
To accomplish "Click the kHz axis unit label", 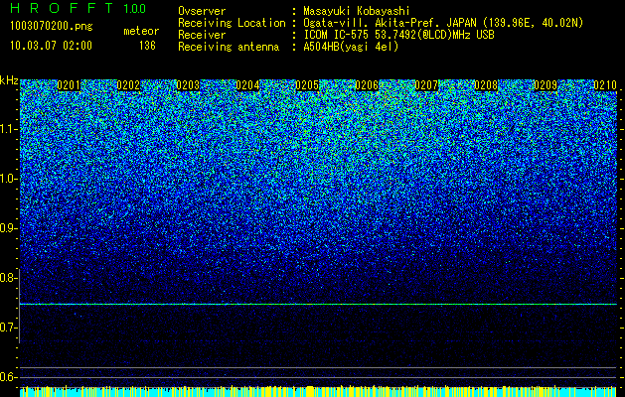I will [x=9, y=80].
